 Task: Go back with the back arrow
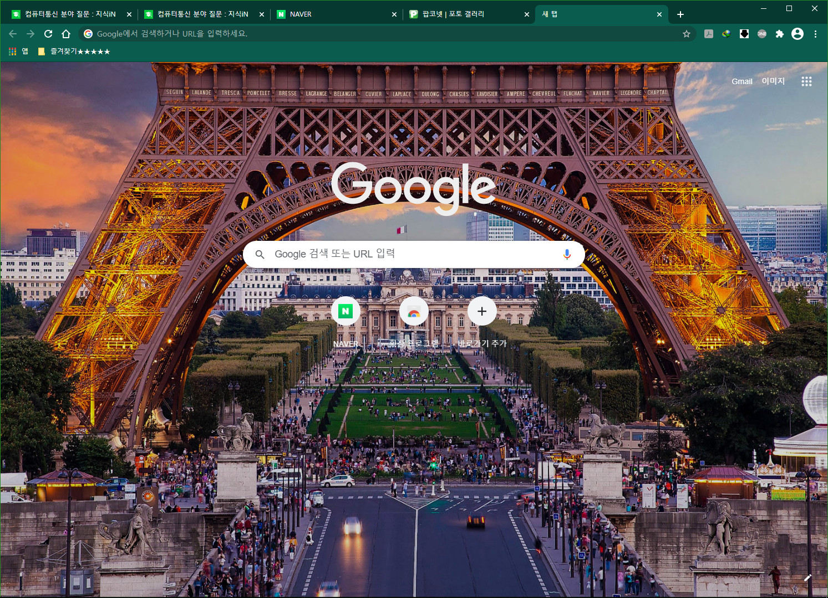pyautogui.click(x=13, y=34)
